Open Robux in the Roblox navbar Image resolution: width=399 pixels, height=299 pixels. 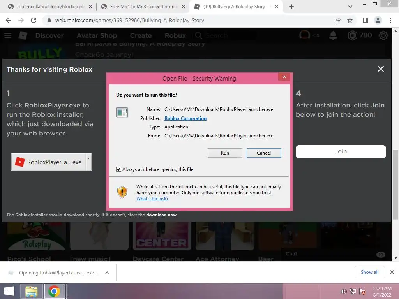pos(175,35)
